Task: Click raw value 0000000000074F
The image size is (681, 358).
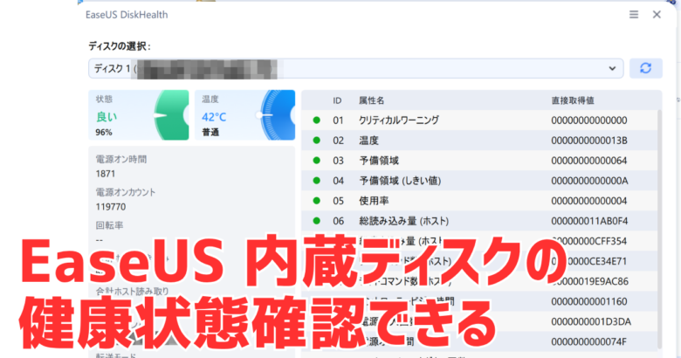Action: (589, 342)
